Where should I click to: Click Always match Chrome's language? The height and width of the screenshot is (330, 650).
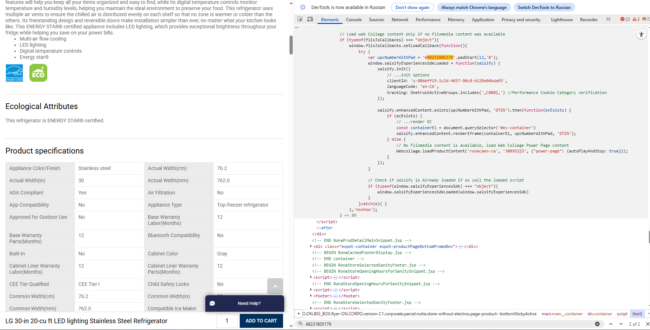[x=474, y=7]
